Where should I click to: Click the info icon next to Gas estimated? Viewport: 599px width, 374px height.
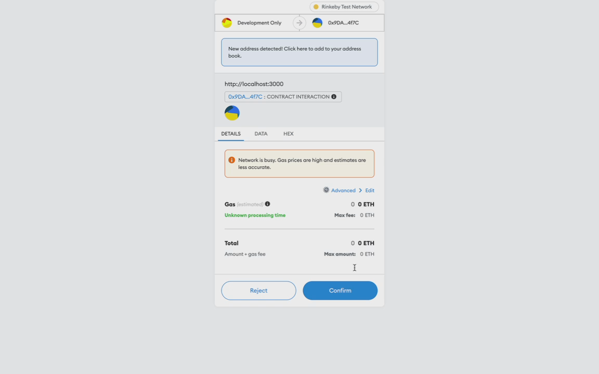(267, 204)
